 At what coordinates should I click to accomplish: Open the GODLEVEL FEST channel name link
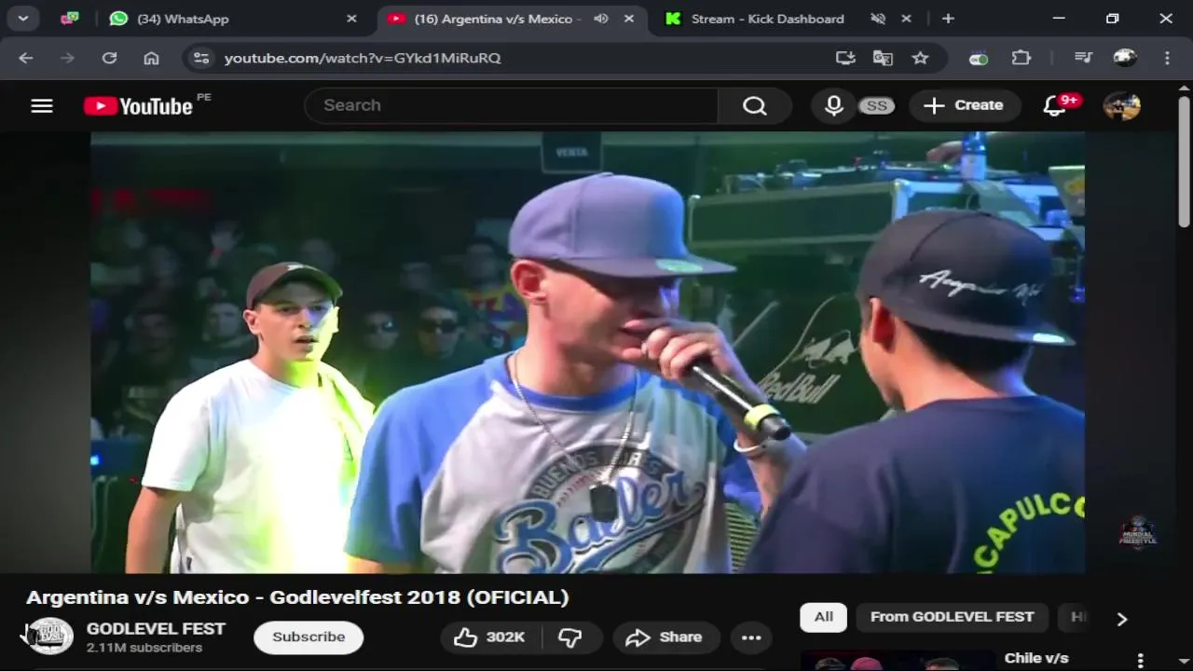click(156, 629)
